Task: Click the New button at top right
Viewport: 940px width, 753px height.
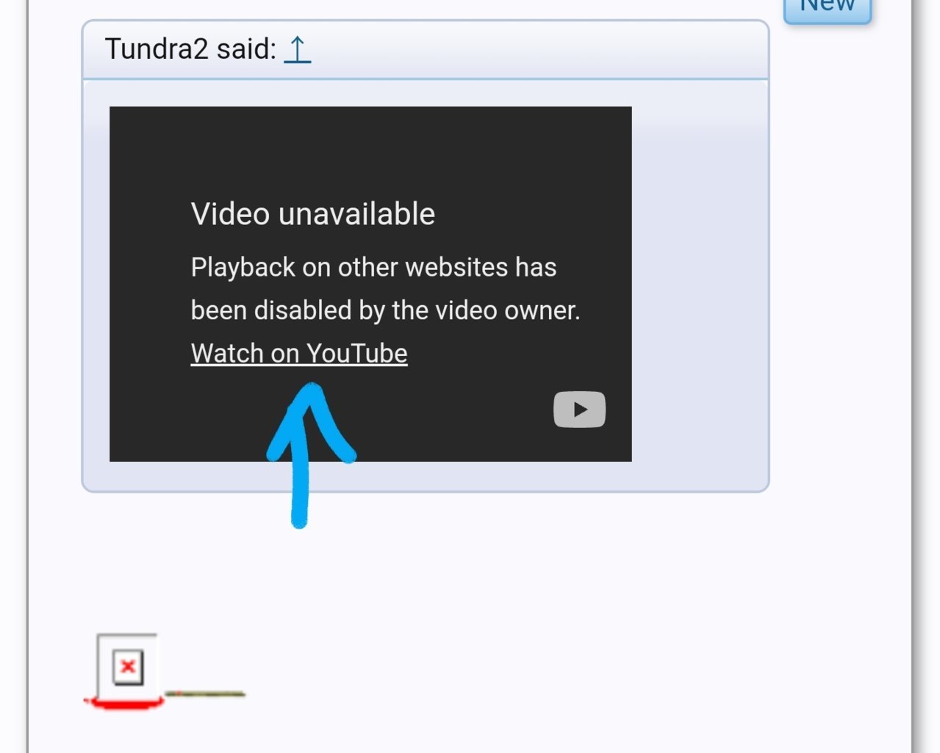Action: 828,9
